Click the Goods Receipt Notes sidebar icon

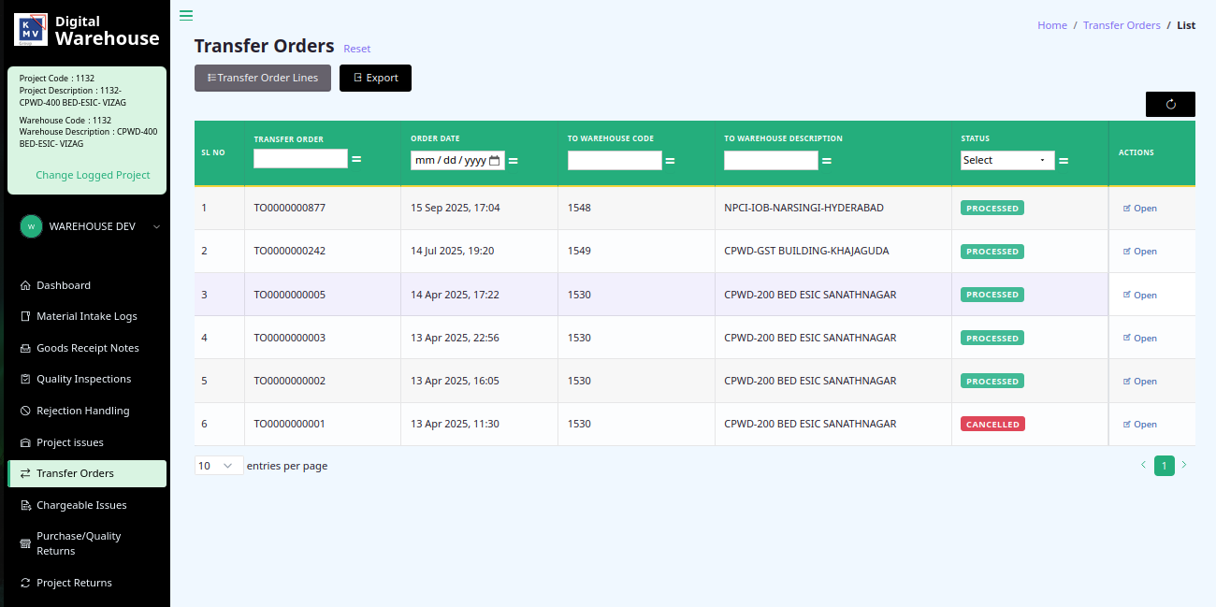click(26, 348)
